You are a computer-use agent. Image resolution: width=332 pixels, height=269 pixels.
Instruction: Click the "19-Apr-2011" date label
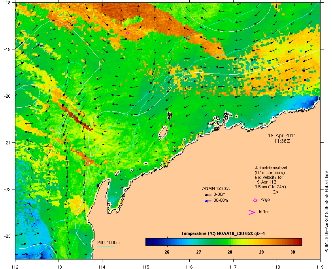coord(282,135)
